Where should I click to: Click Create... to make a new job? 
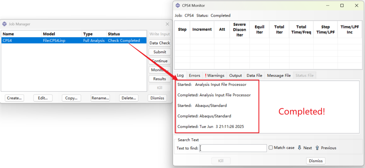tap(15, 98)
